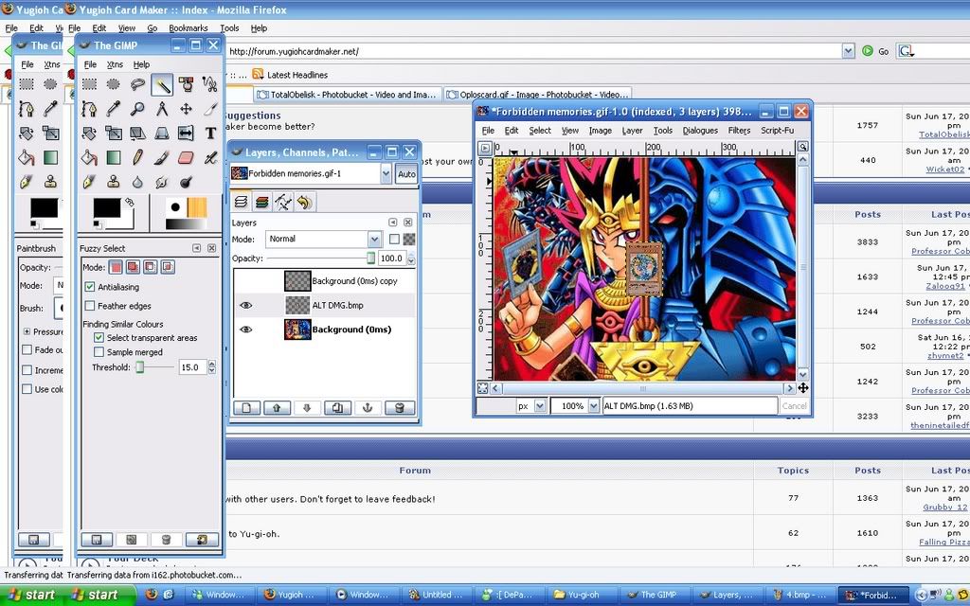Toggle Quick Mask in image window corner
Image resolution: width=970 pixels, height=606 pixels.
coord(482,388)
